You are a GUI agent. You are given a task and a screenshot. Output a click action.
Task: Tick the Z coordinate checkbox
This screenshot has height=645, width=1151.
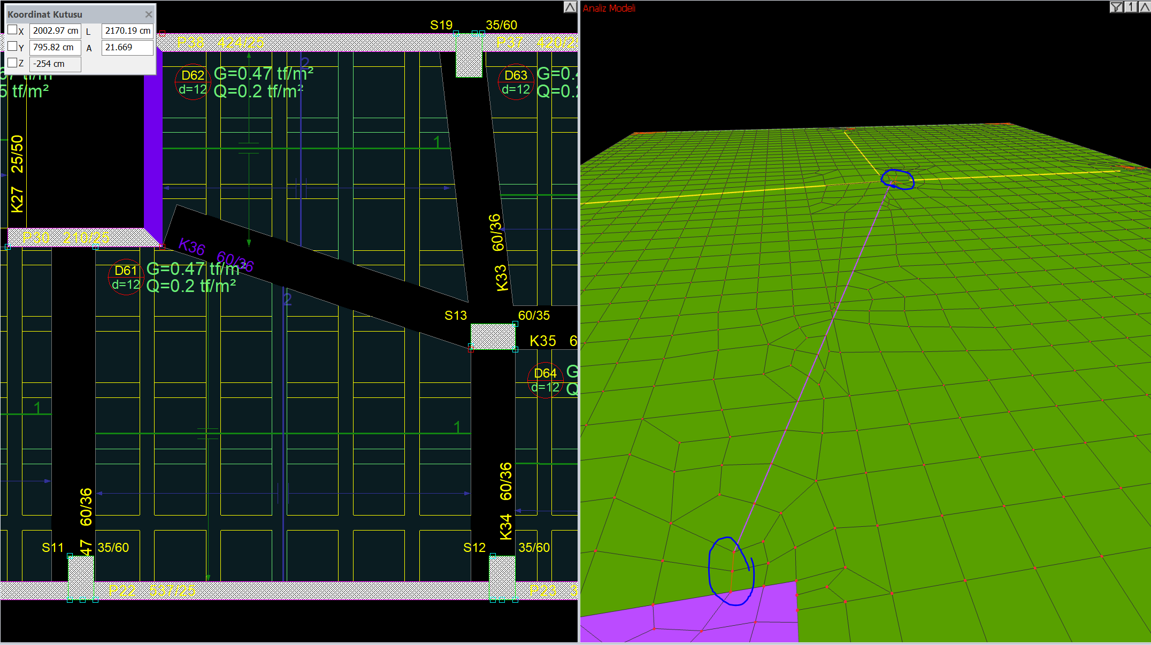point(12,63)
